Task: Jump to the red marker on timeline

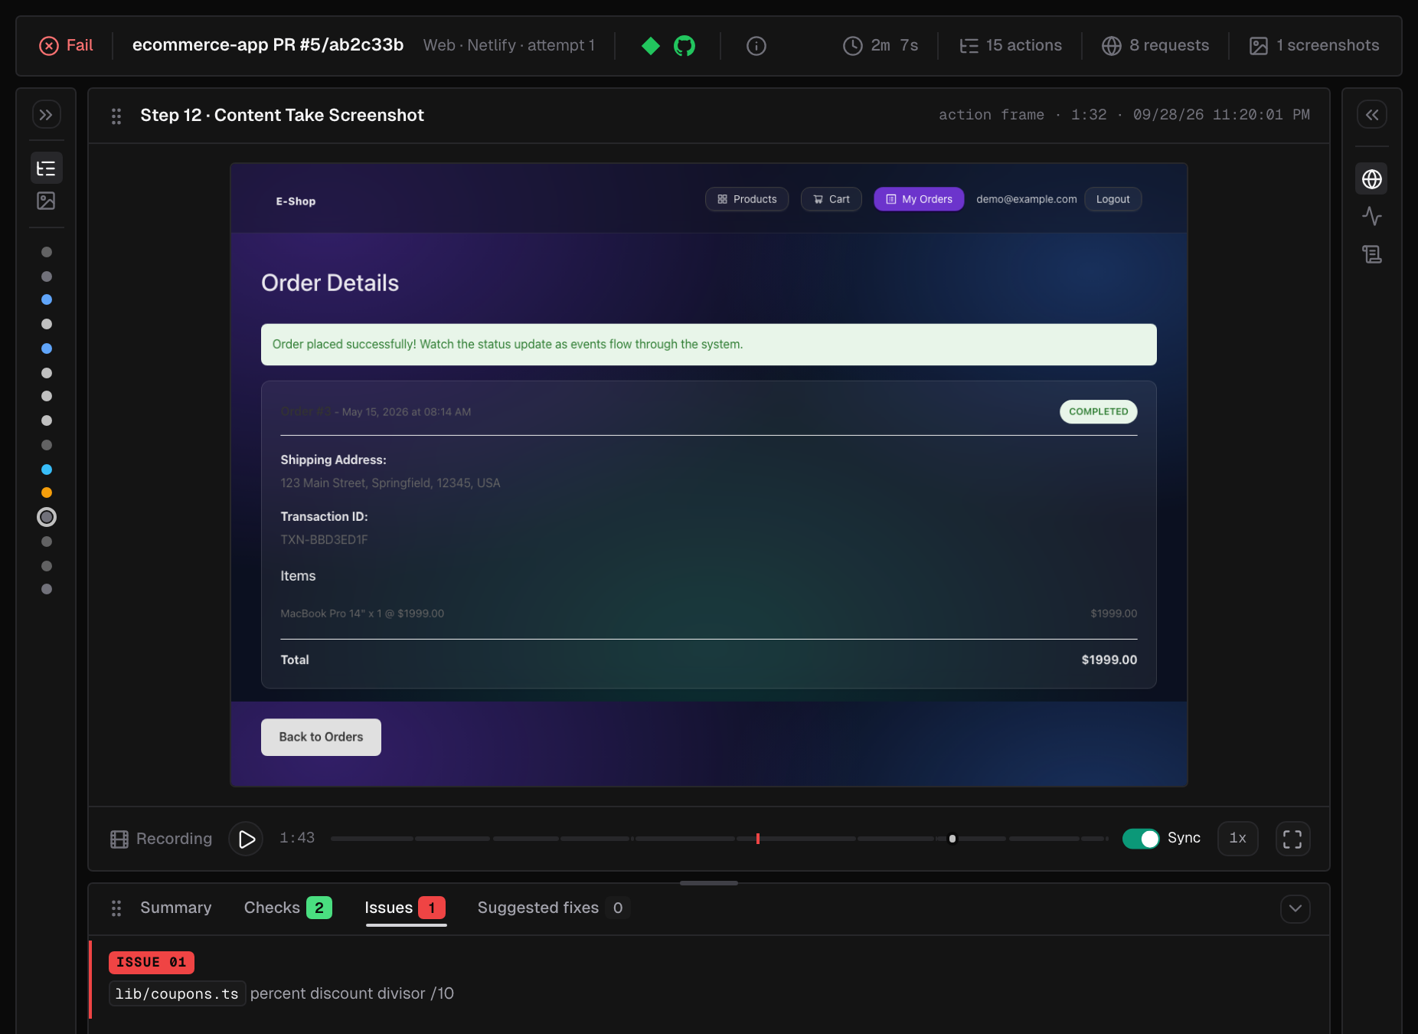Action: tap(757, 839)
